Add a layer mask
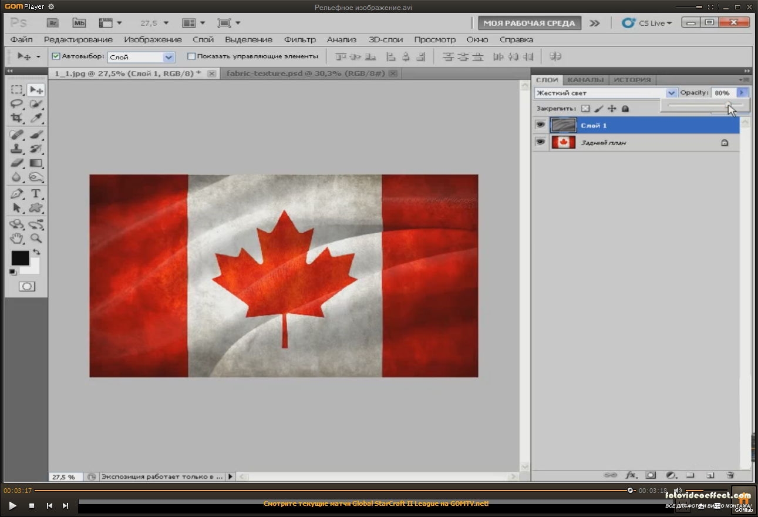The image size is (758, 517). point(651,475)
